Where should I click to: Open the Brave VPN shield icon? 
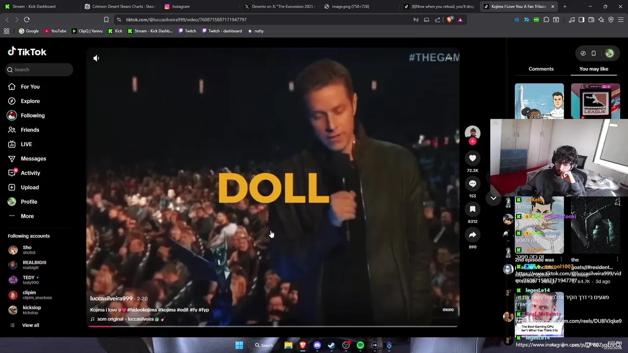tap(611, 20)
